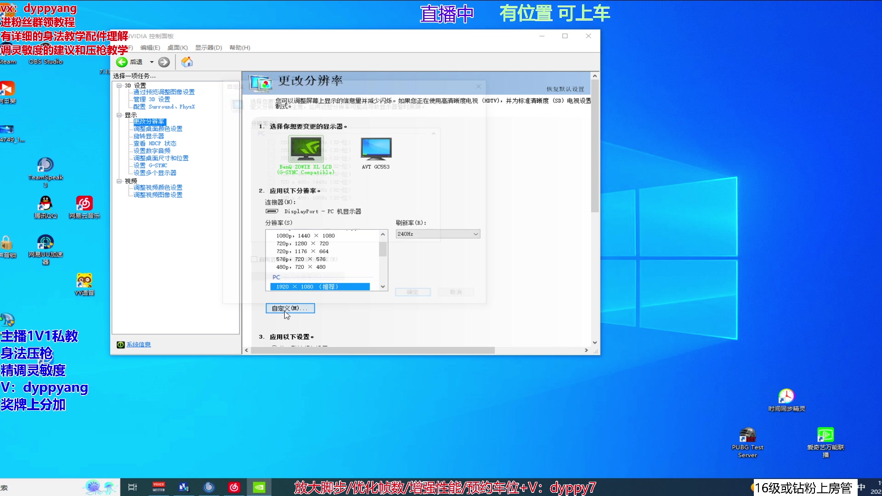The width and height of the screenshot is (882, 496).
Task: Click the main panel scroll down arrow
Action: click(x=595, y=343)
